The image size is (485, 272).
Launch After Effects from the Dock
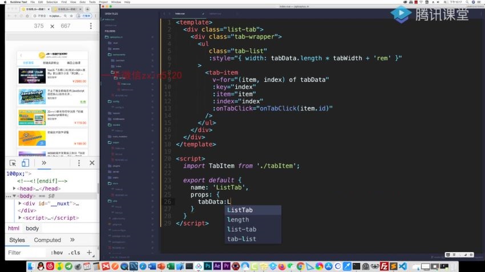pos(217,266)
